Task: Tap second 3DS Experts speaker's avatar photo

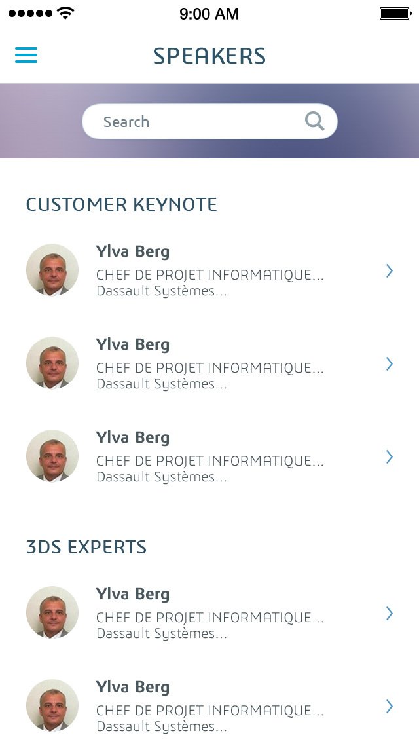Action: (52, 705)
